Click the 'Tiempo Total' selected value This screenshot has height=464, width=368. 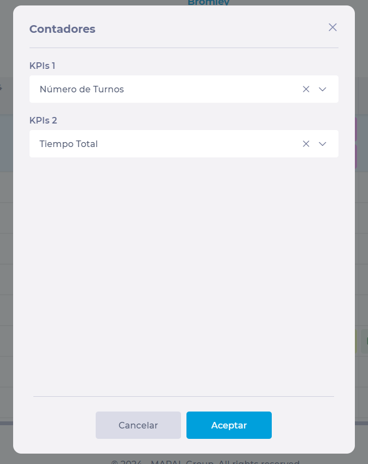pyautogui.click(x=69, y=144)
